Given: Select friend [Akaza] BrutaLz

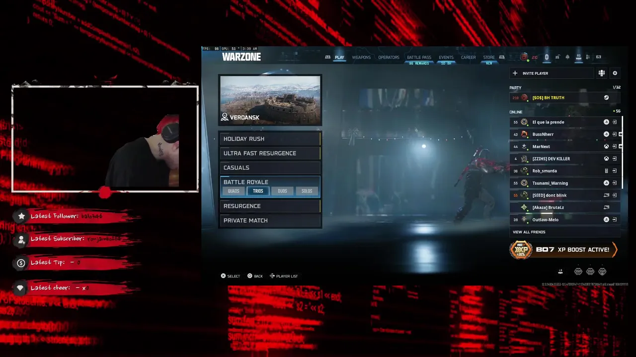Looking at the screenshot, I should click(x=565, y=207).
